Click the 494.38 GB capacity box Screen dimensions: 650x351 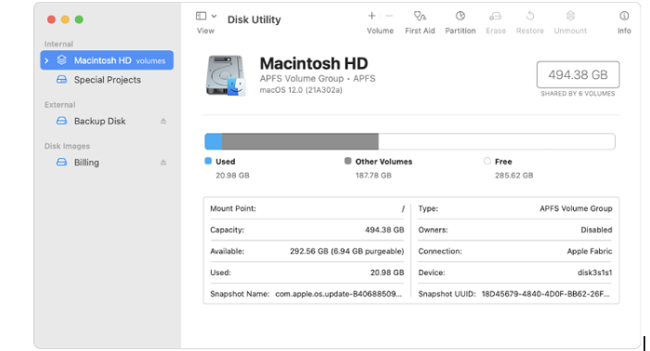[578, 74]
